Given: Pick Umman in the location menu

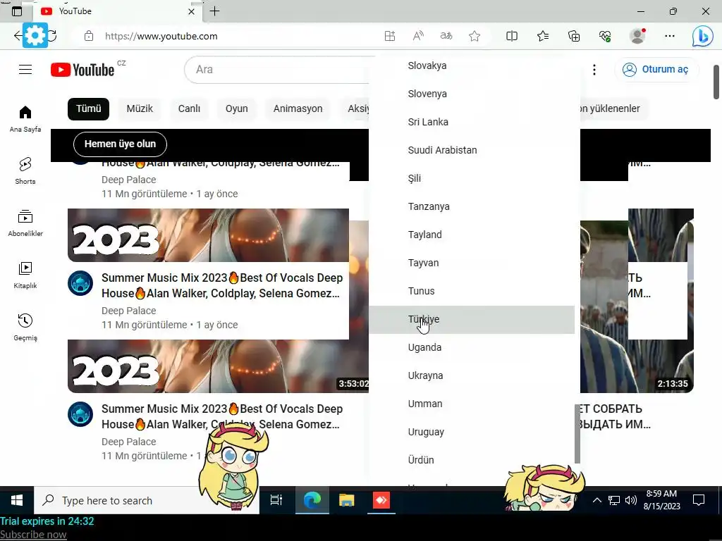Looking at the screenshot, I should pyautogui.click(x=472, y=404).
